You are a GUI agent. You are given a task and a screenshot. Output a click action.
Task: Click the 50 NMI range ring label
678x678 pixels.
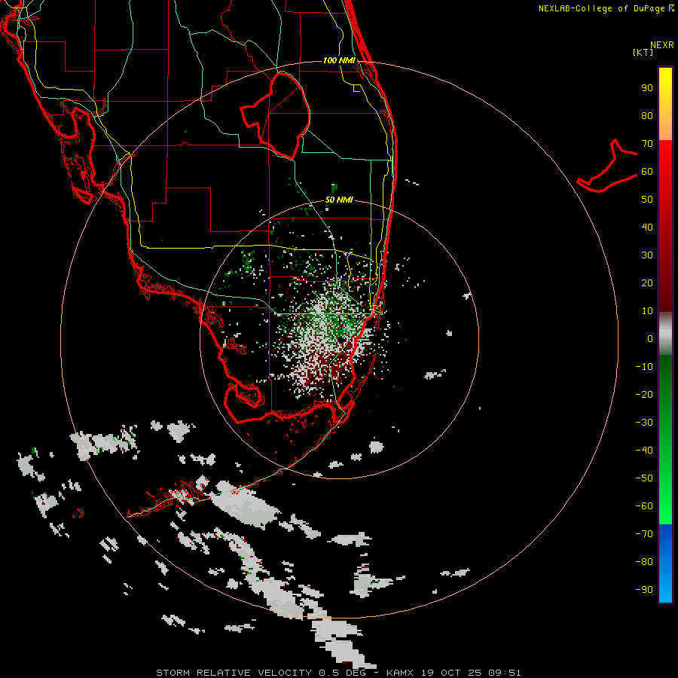tap(339, 200)
